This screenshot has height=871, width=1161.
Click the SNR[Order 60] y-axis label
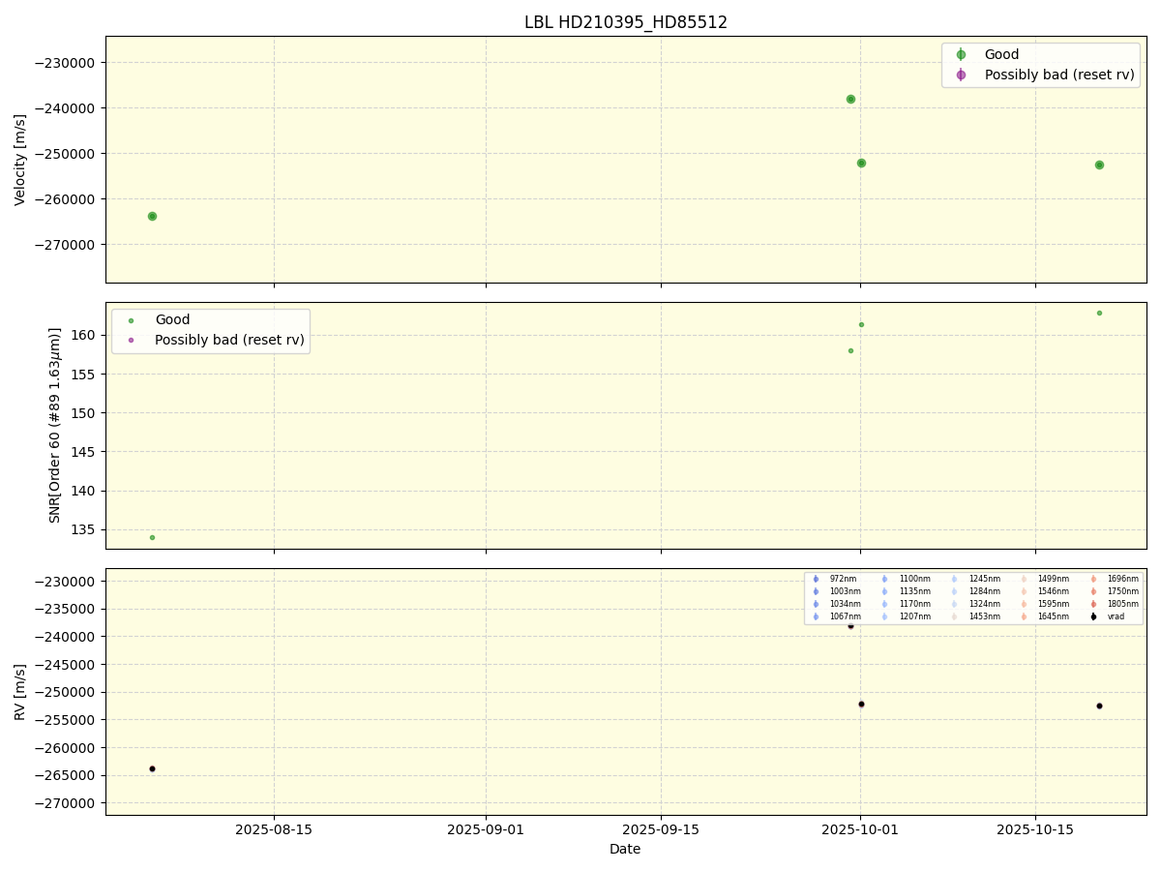(55, 425)
